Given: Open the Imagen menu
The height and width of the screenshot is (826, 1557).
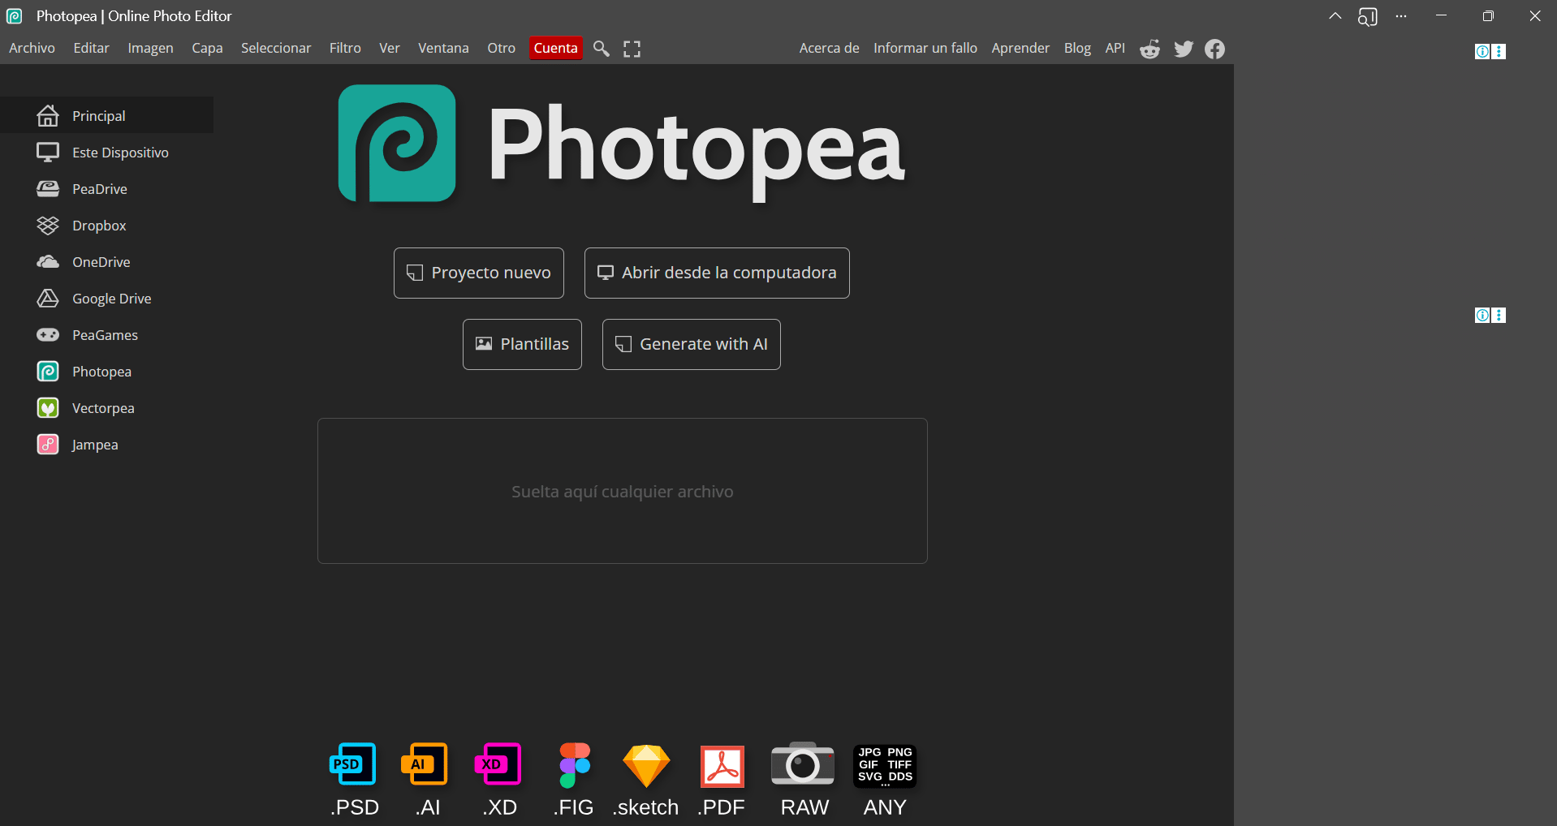Looking at the screenshot, I should tap(150, 48).
